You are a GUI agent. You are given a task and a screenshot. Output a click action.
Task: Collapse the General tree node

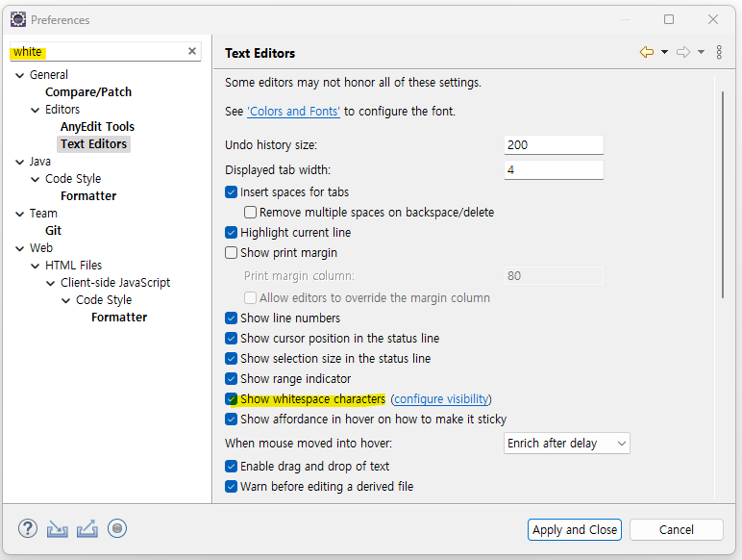pyautogui.click(x=19, y=75)
